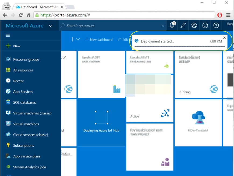Image resolution: width=234 pixels, height=176 pixels.
Task: Open portal settings gear icon
Action: [x=194, y=25]
